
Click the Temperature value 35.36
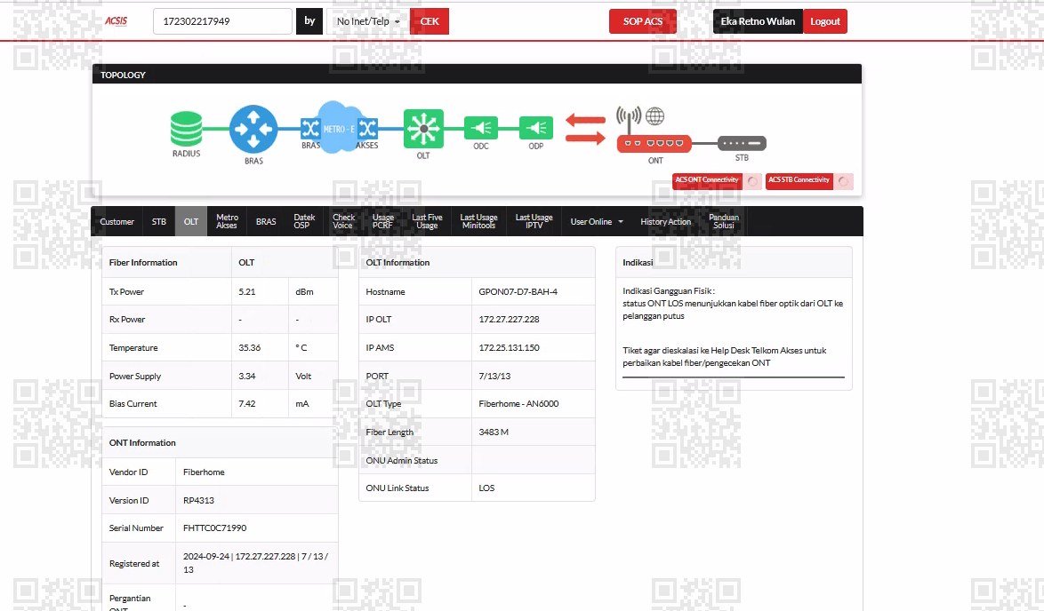[250, 348]
